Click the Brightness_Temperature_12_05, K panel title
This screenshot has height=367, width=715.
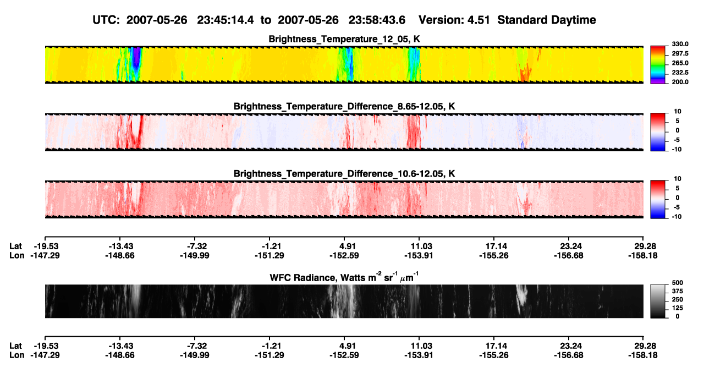tap(344, 39)
